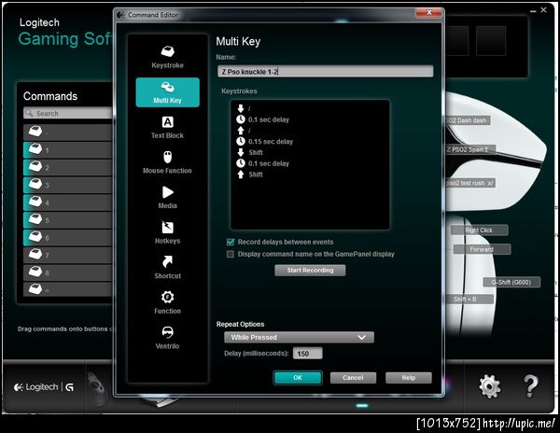Select the slash key-down keystroke entry
Screen dimensions: 560x433
pos(244,108)
